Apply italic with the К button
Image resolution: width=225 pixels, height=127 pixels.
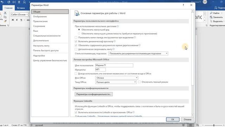pyautogui.click(x=17, y=20)
